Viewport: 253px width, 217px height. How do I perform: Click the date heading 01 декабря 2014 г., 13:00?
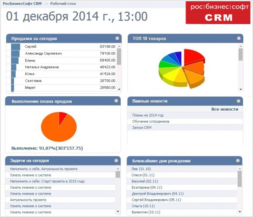pos(77,16)
